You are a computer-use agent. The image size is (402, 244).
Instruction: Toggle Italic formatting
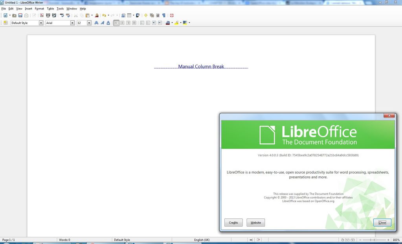[102, 23]
